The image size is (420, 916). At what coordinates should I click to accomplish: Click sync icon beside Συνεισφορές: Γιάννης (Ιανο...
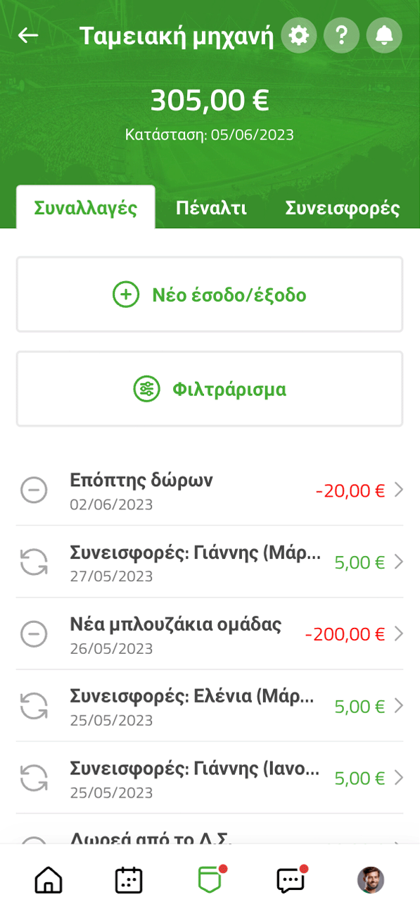34,778
